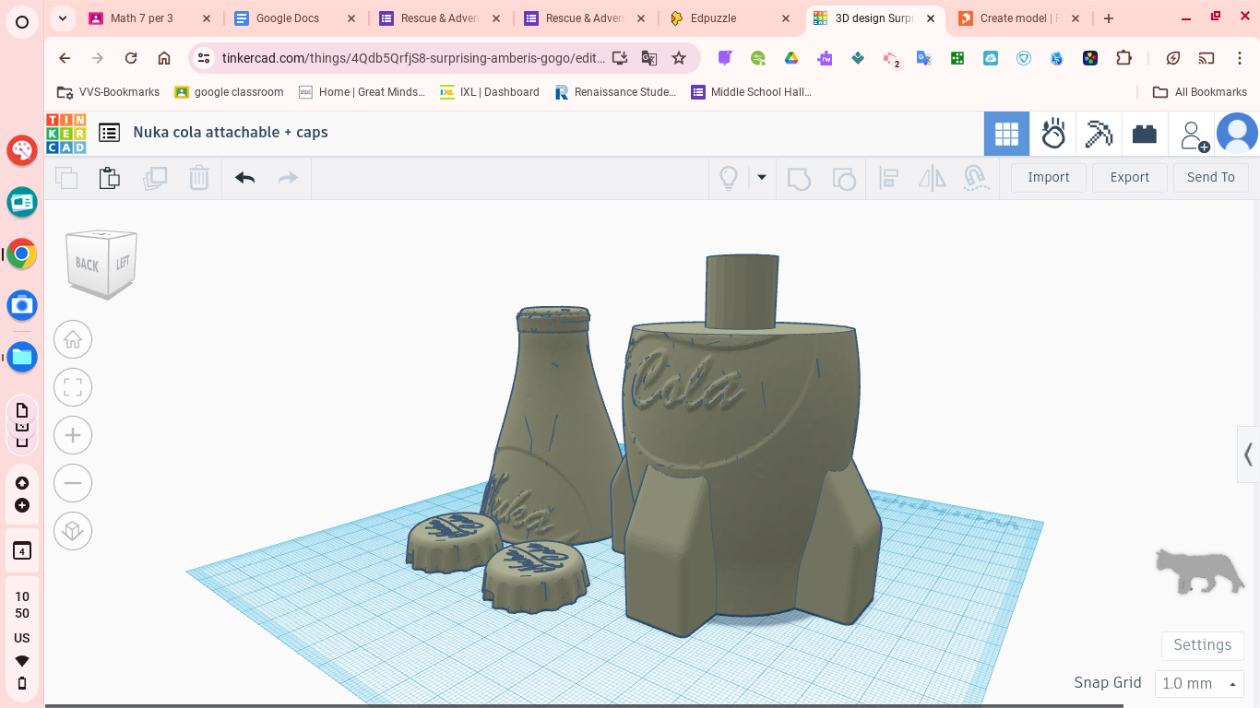Image resolution: width=1260 pixels, height=708 pixels.
Task: Open the designs list icon beside title
Action: pyautogui.click(x=110, y=133)
